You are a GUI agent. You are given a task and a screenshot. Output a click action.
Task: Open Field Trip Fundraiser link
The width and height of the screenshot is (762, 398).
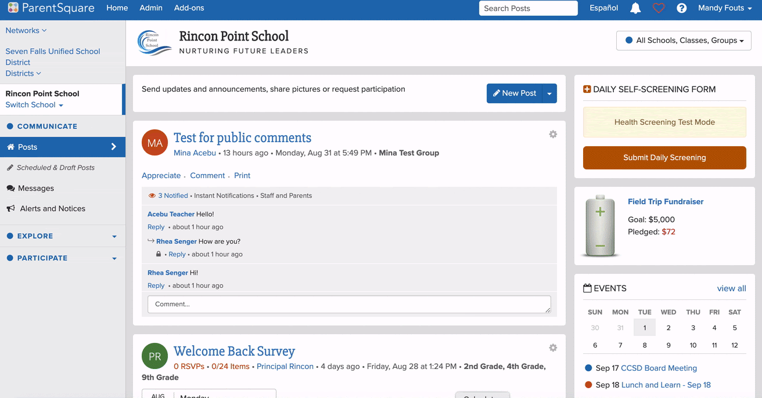pos(666,202)
